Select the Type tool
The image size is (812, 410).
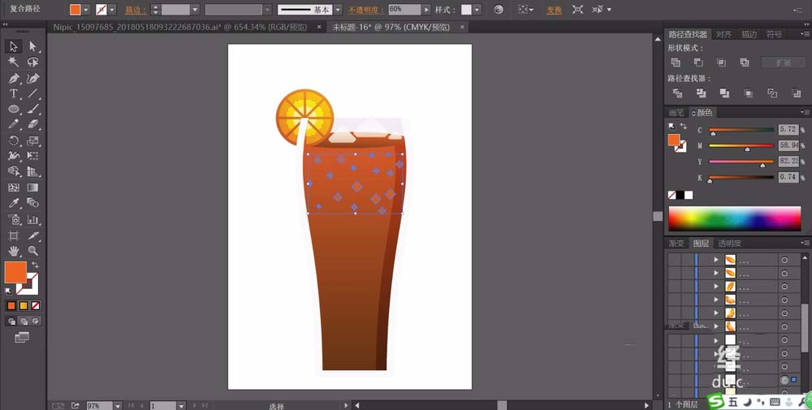[14, 93]
